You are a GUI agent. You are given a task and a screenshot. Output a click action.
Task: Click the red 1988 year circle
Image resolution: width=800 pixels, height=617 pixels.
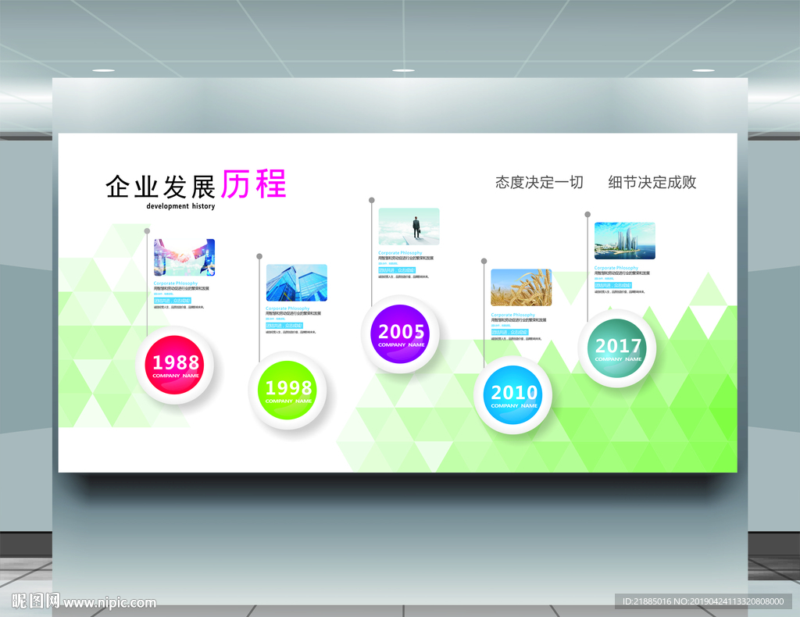175,365
